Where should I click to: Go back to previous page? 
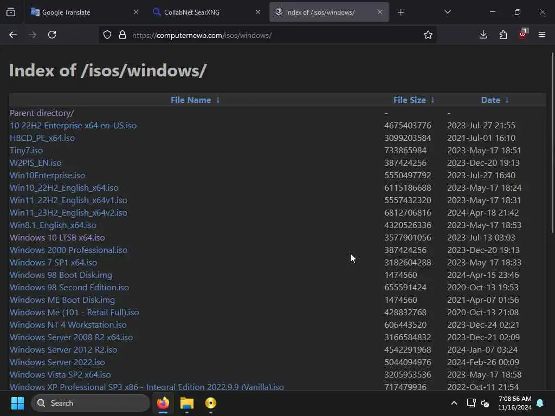coord(13,35)
